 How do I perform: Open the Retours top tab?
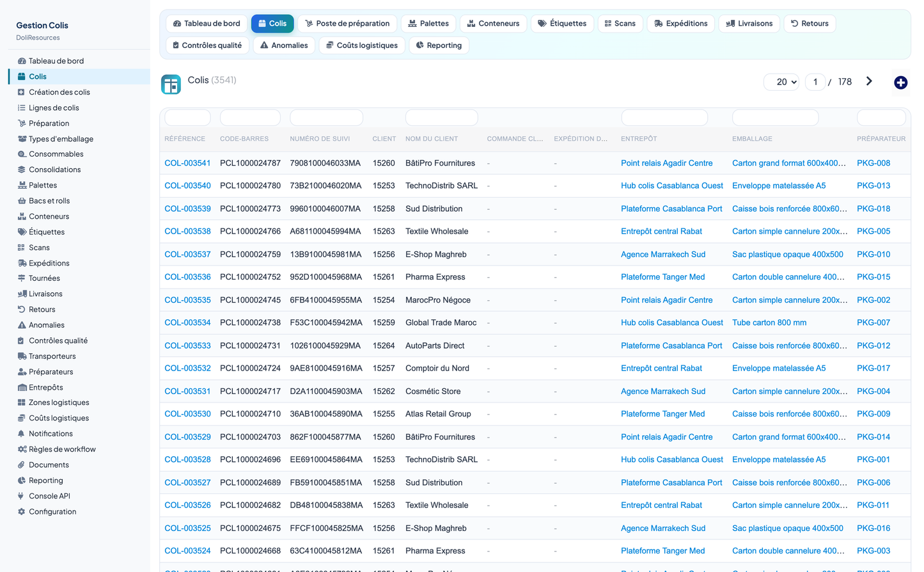coord(810,24)
